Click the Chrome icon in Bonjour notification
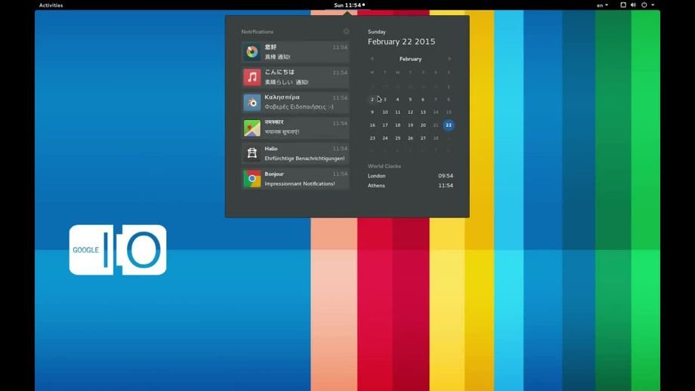This screenshot has width=695, height=391. tap(252, 179)
